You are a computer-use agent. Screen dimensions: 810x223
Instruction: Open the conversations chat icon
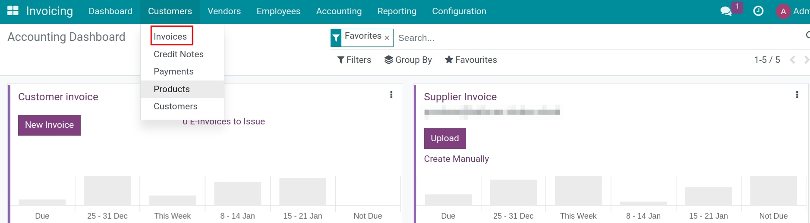pos(726,11)
